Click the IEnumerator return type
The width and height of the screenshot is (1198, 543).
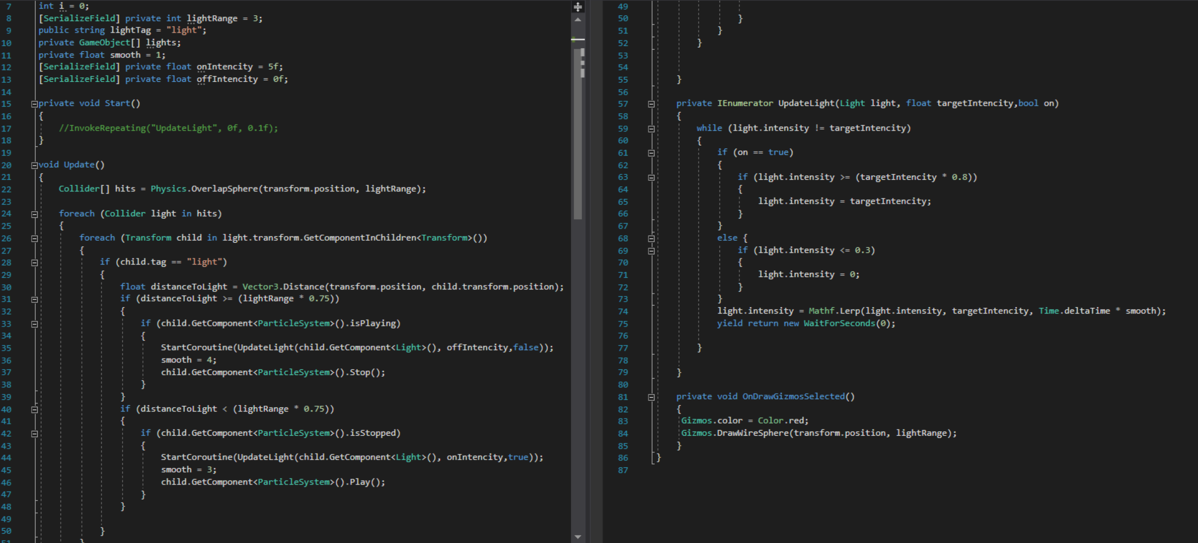click(x=745, y=103)
